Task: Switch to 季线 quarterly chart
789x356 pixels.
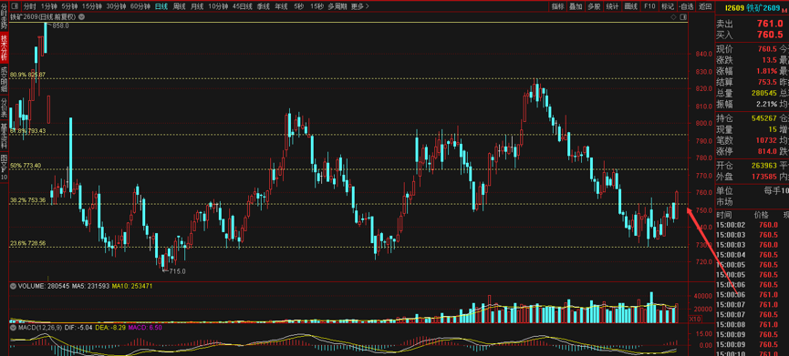Action: (x=264, y=6)
